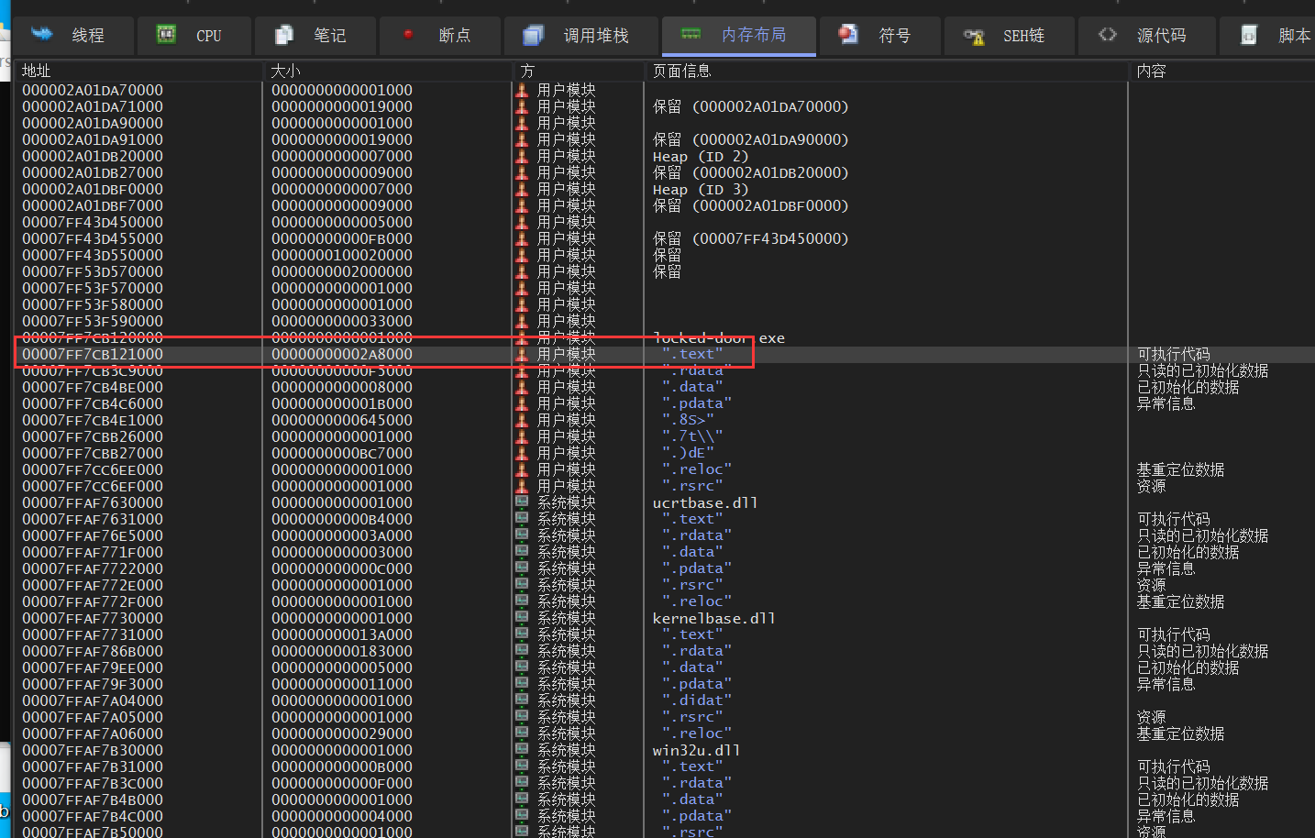Open the SEH链 tab
1315x838 pixels.
pyautogui.click(x=1008, y=36)
